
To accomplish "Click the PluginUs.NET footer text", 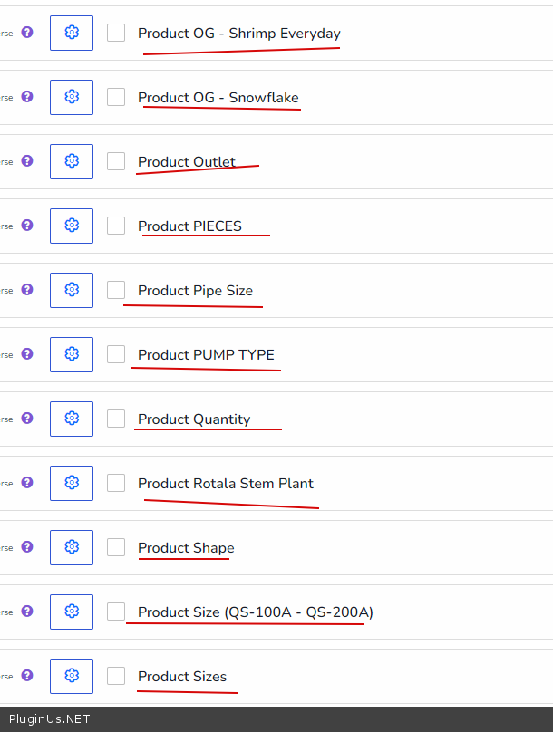I will (x=50, y=719).
